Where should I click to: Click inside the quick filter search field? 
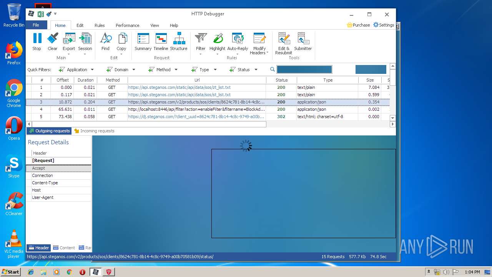[x=304, y=70]
